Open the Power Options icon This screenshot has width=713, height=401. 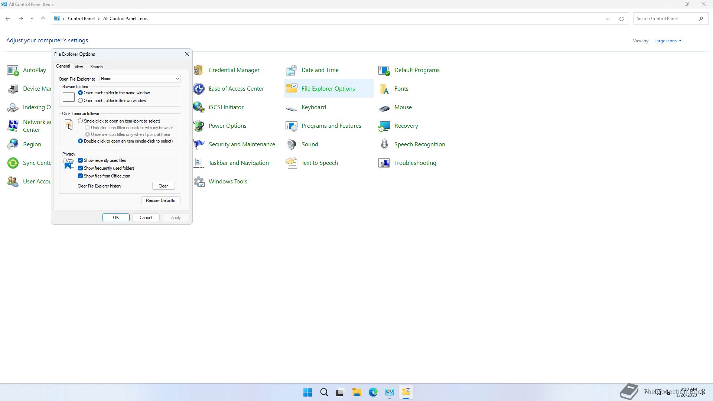(x=199, y=126)
